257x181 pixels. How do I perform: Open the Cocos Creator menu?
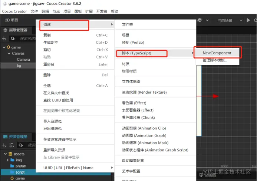point(14,11)
